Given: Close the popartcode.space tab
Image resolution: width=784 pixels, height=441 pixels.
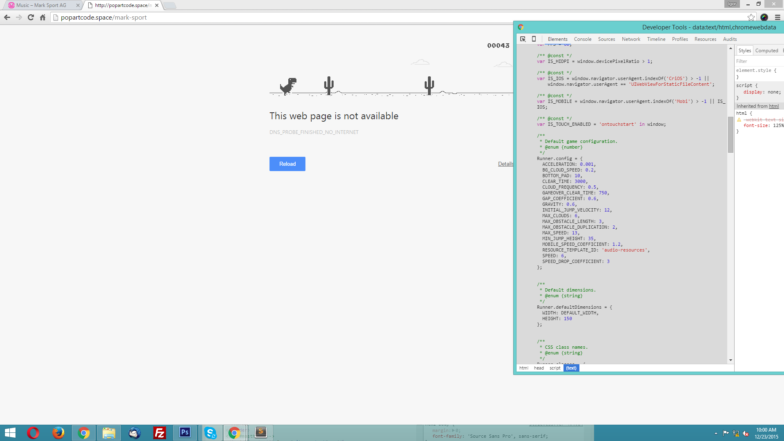Looking at the screenshot, I should pyautogui.click(x=157, y=5).
